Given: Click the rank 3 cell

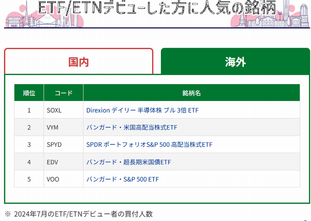Looking at the screenshot, I should [x=29, y=144].
